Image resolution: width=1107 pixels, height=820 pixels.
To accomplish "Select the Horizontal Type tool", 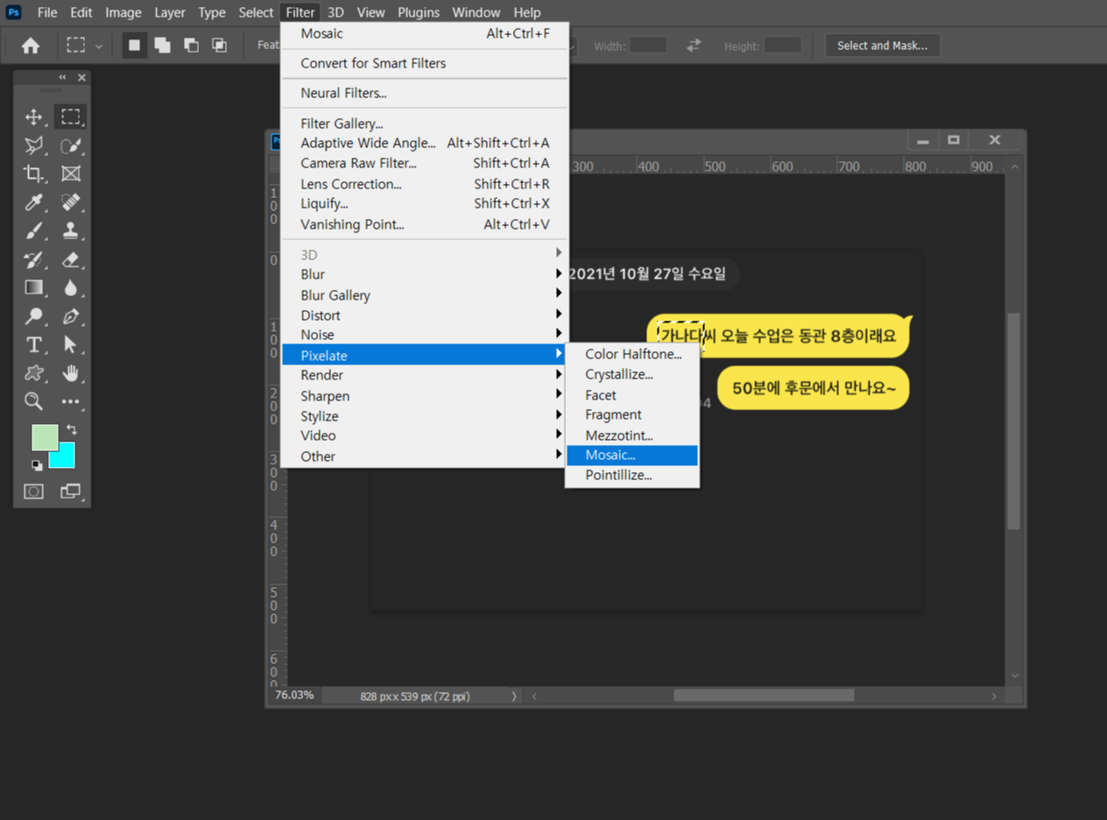I will click(x=34, y=344).
